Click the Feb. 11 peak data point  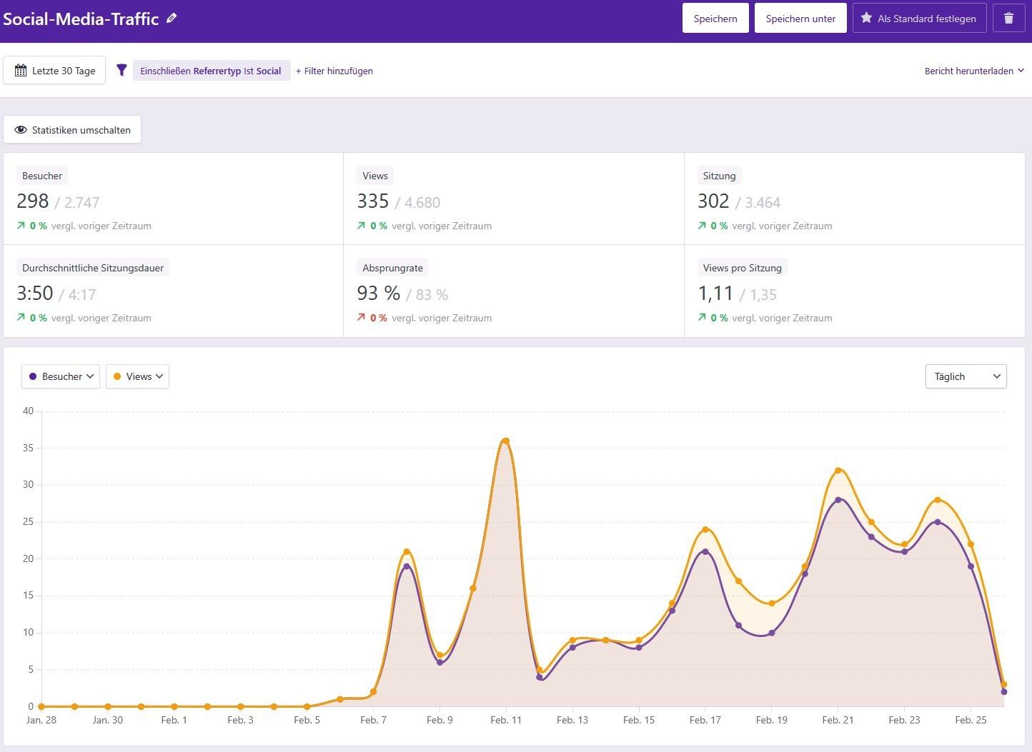pyautogui.click(x=506, y=441)
